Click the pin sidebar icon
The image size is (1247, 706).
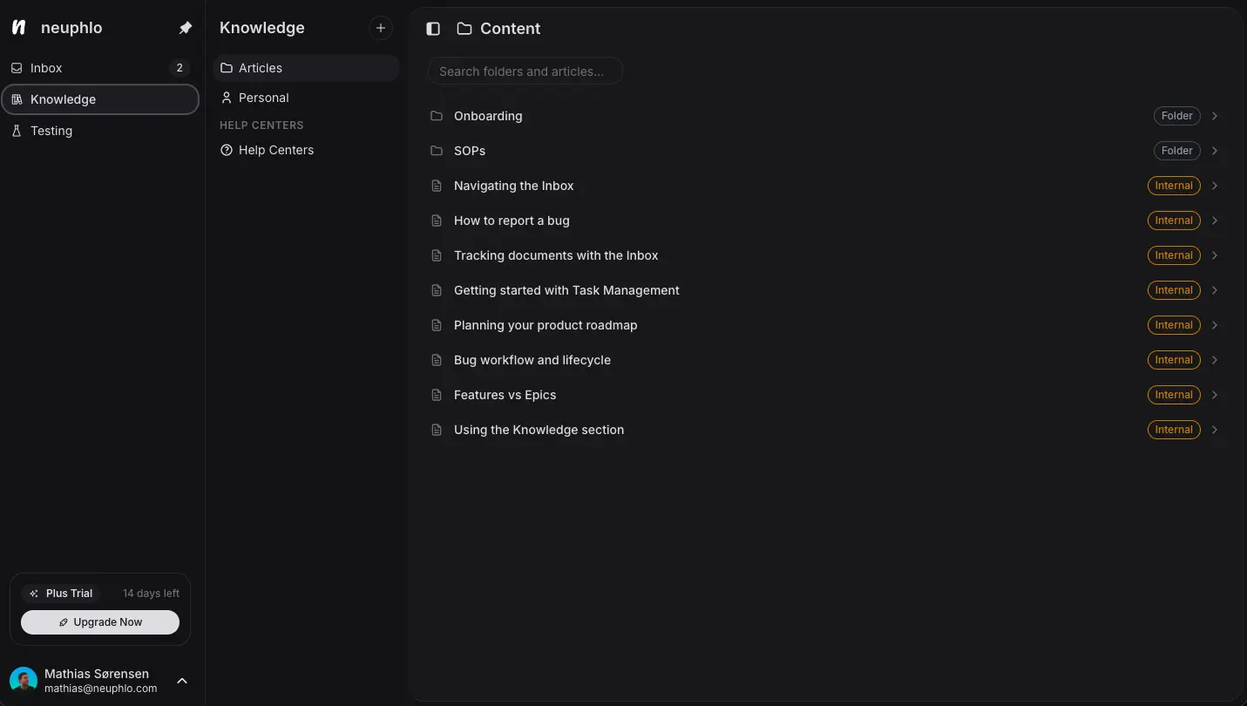[x=185, y=28]
